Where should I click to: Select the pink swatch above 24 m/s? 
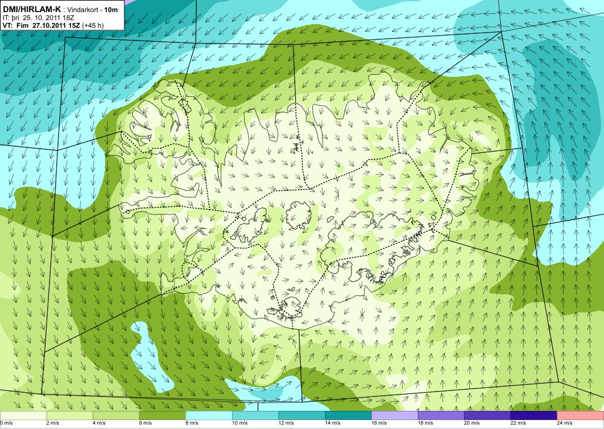(x=580, y=416)
